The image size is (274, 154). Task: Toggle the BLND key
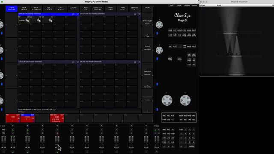click(x=168, y=120)
